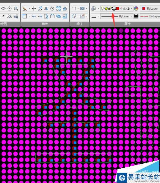The height and width of the screenshot is (183, 160).
Task: Open the color wheel picker
Action: [136, 9]
